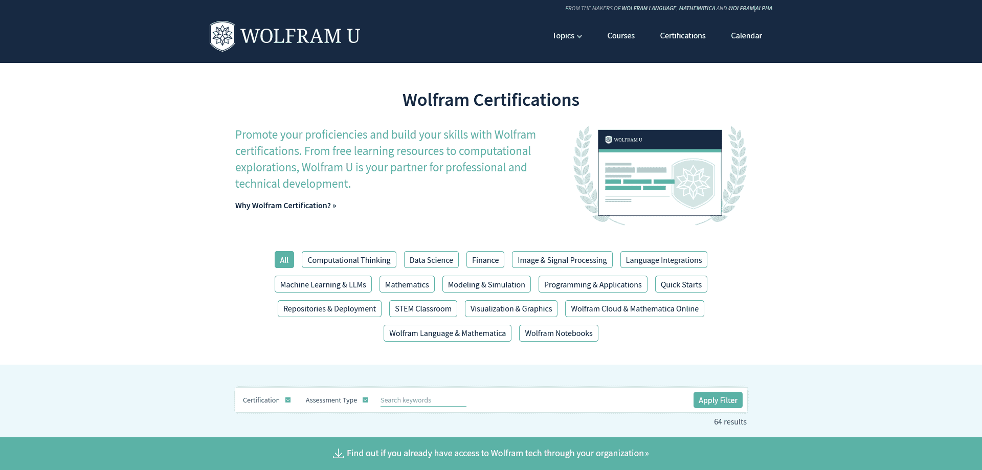Choose the Quick Starts tag
The image size is (982, 470).
[x=681, y=284]
